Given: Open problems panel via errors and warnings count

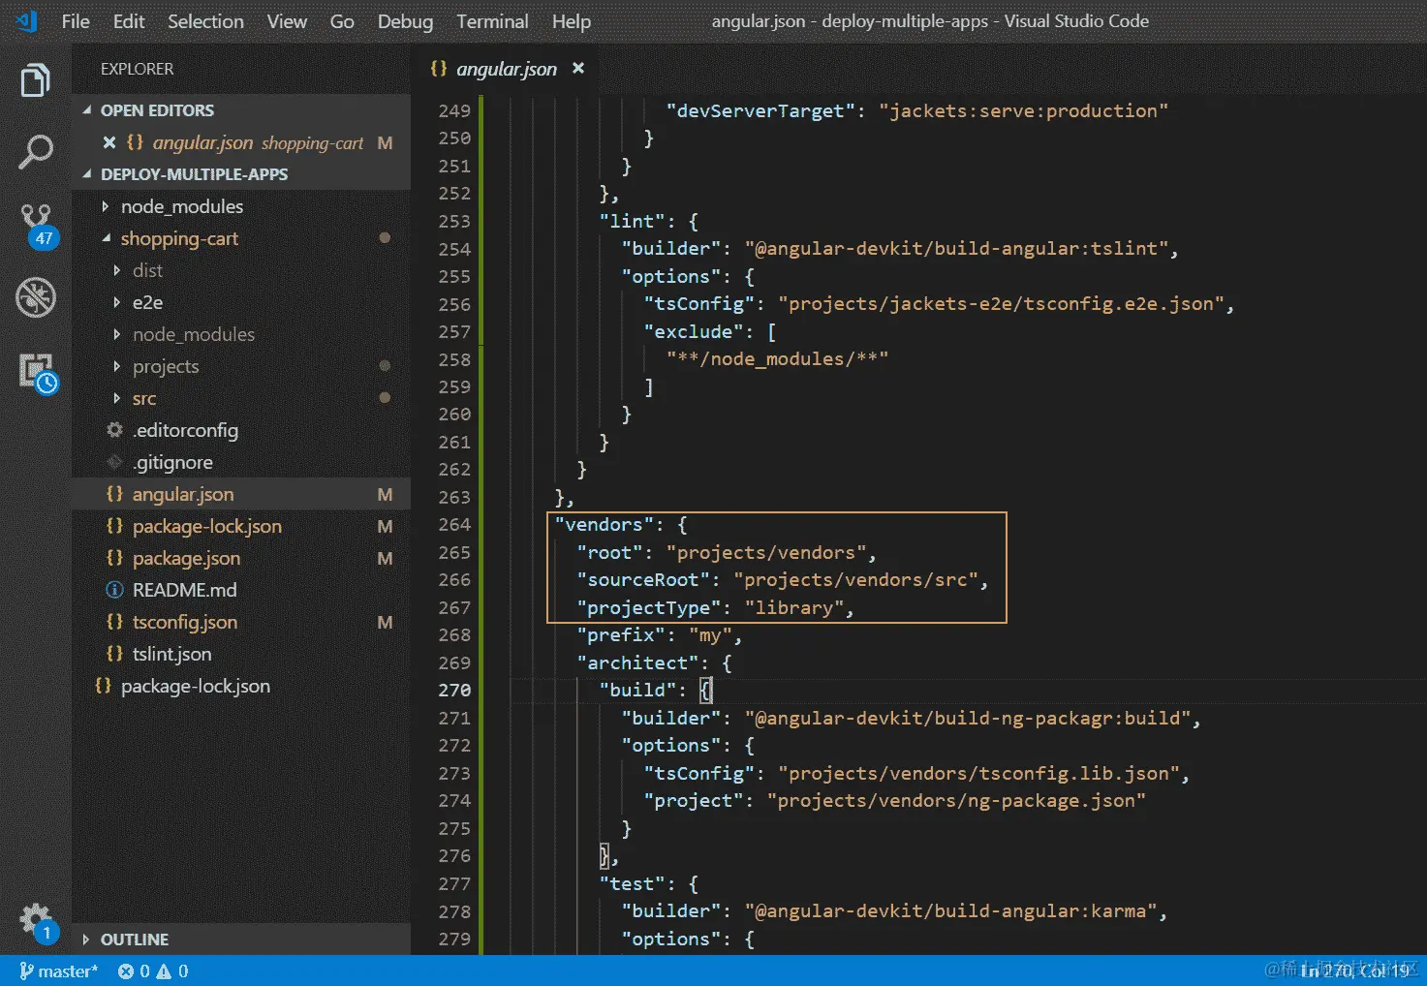Looking at the screenshot, I should pos(153,971).
